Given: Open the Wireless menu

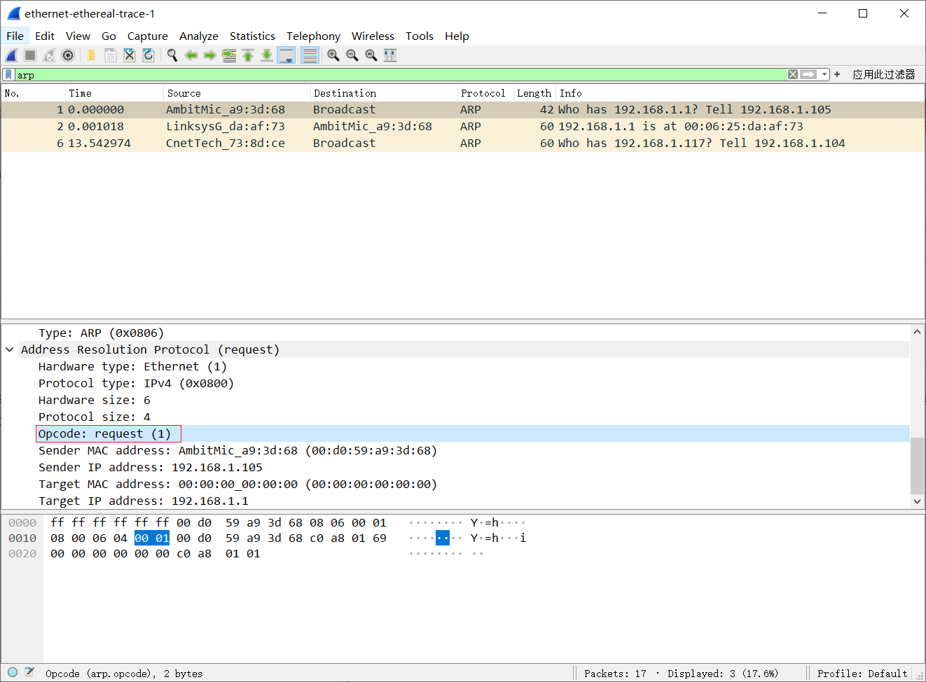Looking at the screenshot, I should pyautogui.click(x=373, y=36).
